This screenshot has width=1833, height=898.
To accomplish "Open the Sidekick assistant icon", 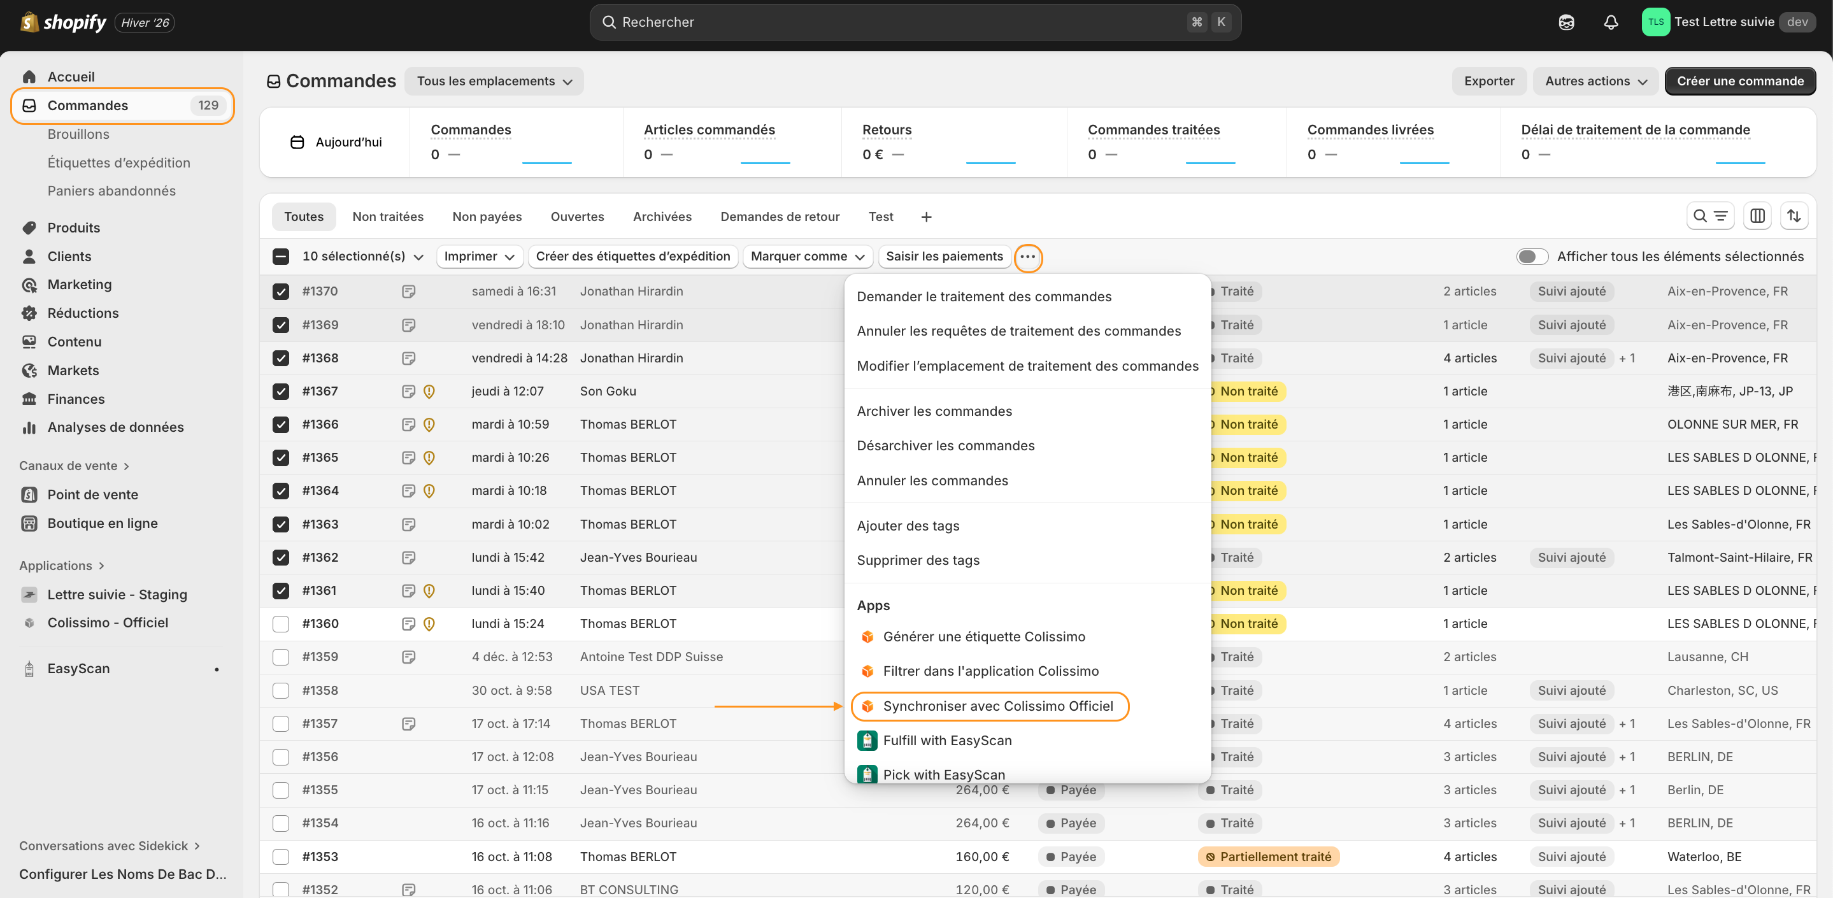I will [1566, 22].
